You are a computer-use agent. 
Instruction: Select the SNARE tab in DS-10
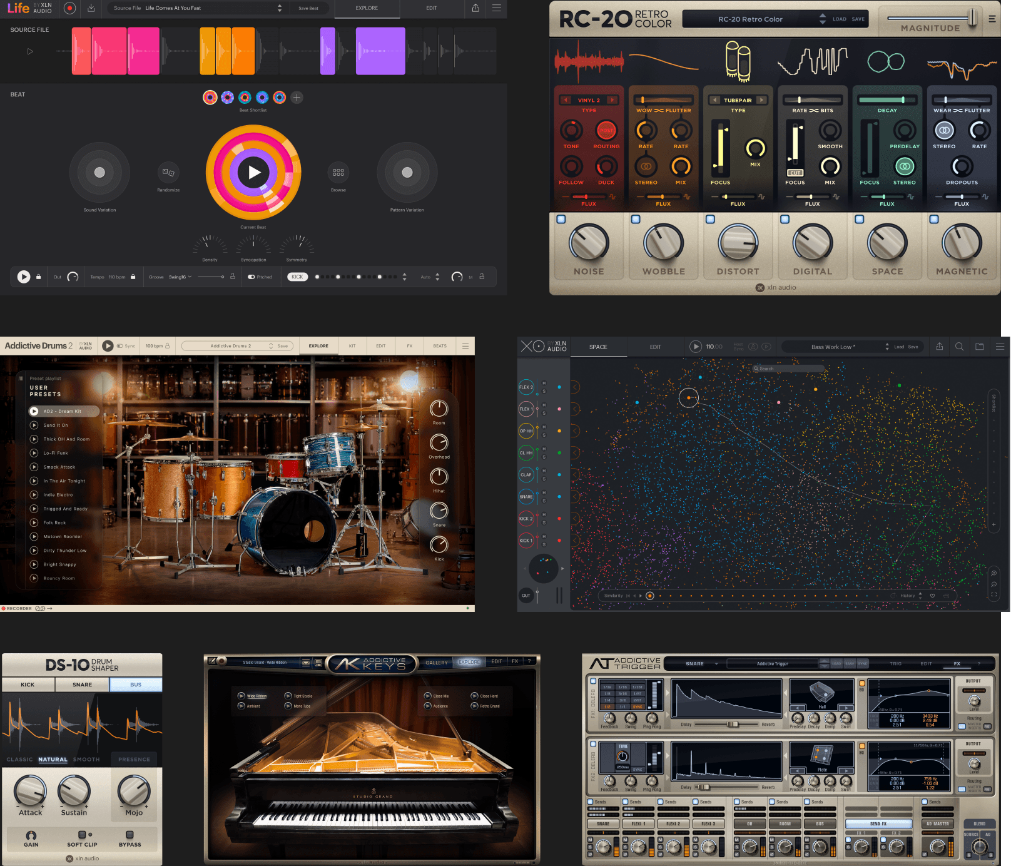tap(82, 685)
